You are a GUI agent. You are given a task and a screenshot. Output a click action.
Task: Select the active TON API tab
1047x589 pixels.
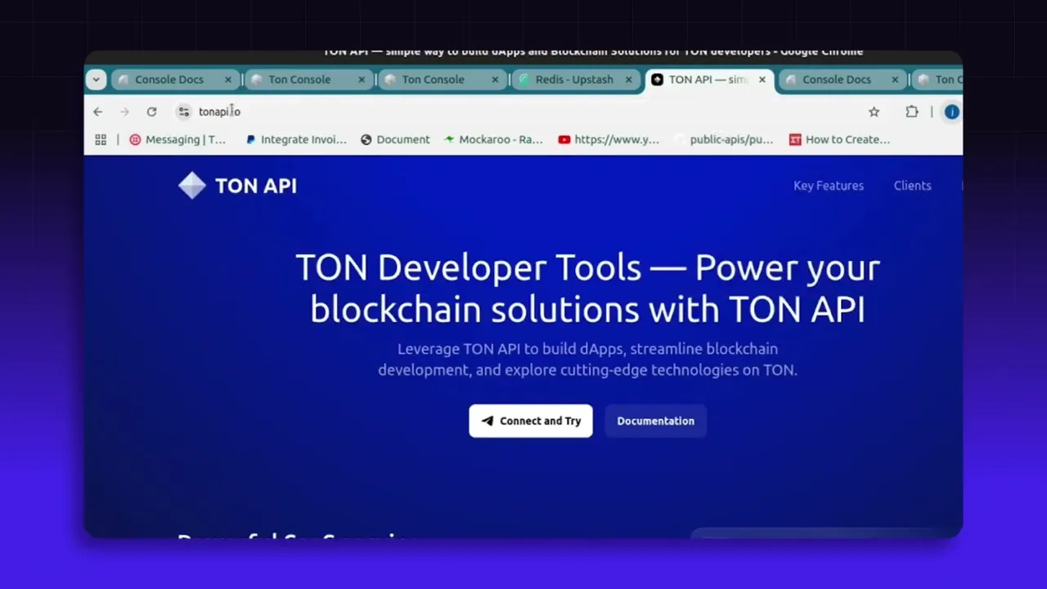[708, 79]
